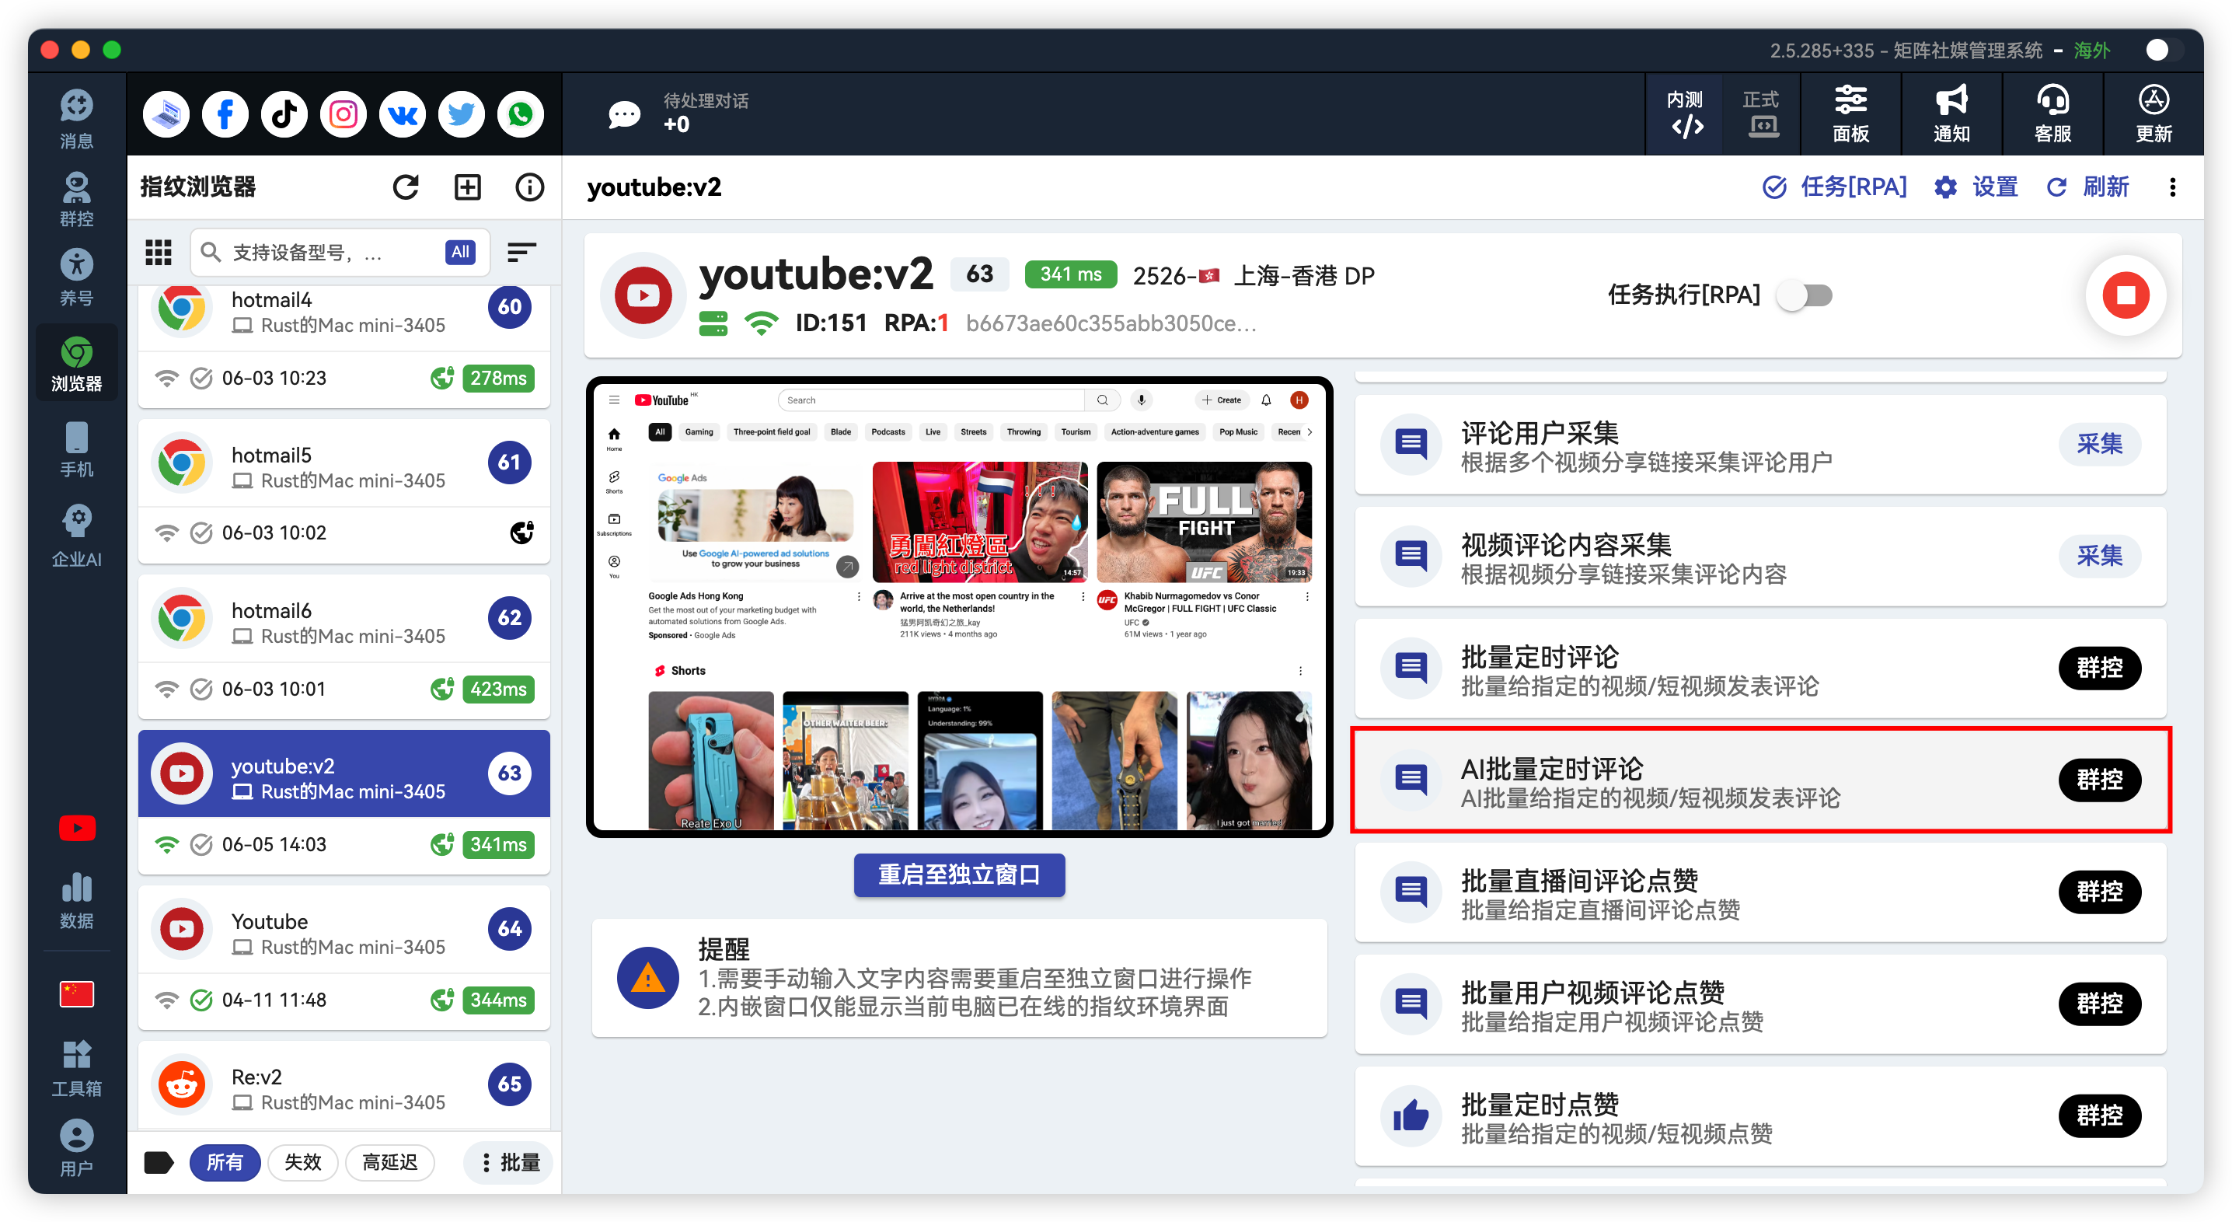Select the 所有 all filter tab
The image size is (2232, 1222).
[x=225, y=1162]
